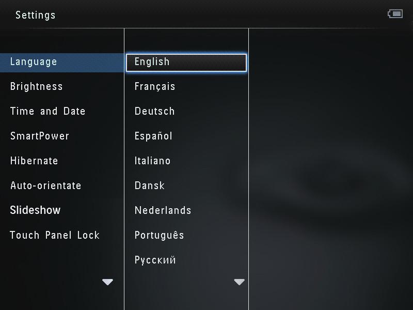This screenshot has height=310, width=413.
Task: Open Slideshow settings
Action: click(x=35, y=210)
